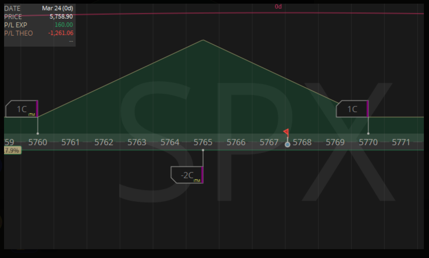Select the -2C short call tag at 5765
Screen dimensions: 429x258
pyautogui.click(x=187, y=175)
